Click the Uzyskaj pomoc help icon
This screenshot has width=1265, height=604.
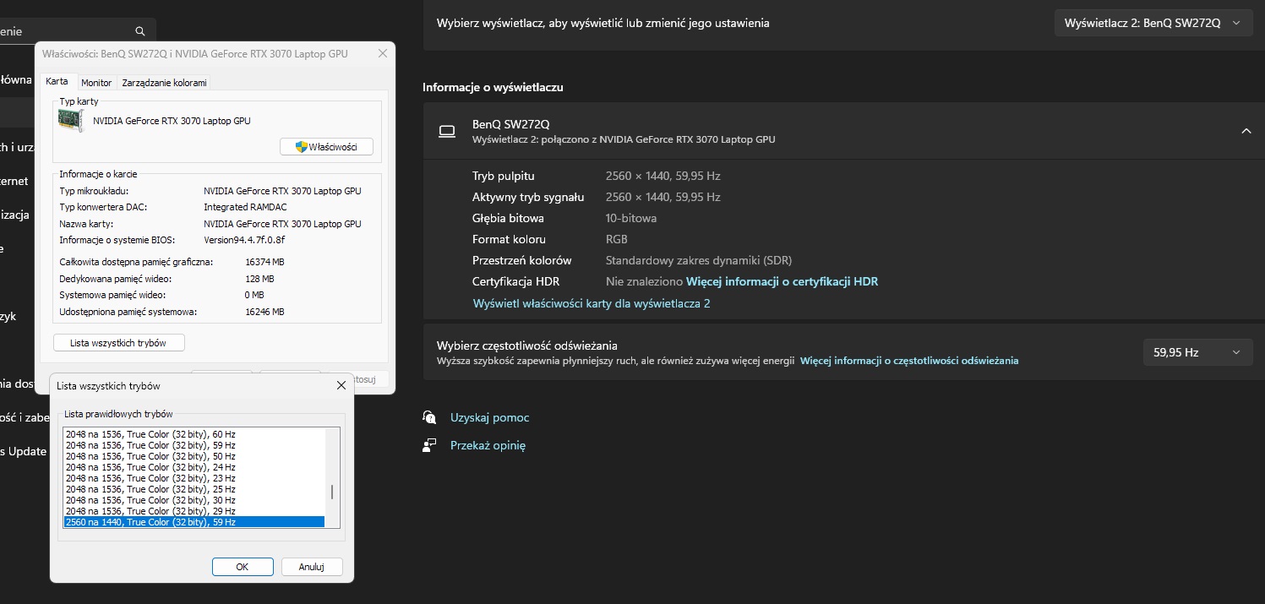[x=430, y=417]
